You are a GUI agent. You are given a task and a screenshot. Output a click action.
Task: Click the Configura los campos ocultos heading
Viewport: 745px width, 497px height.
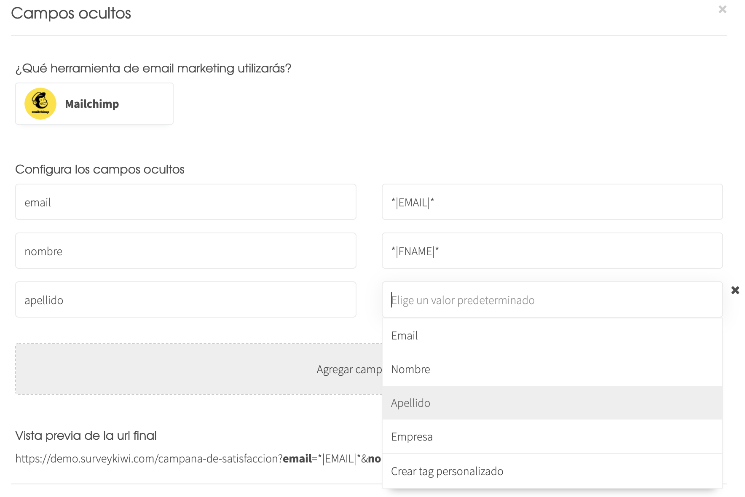click(100, 169)
